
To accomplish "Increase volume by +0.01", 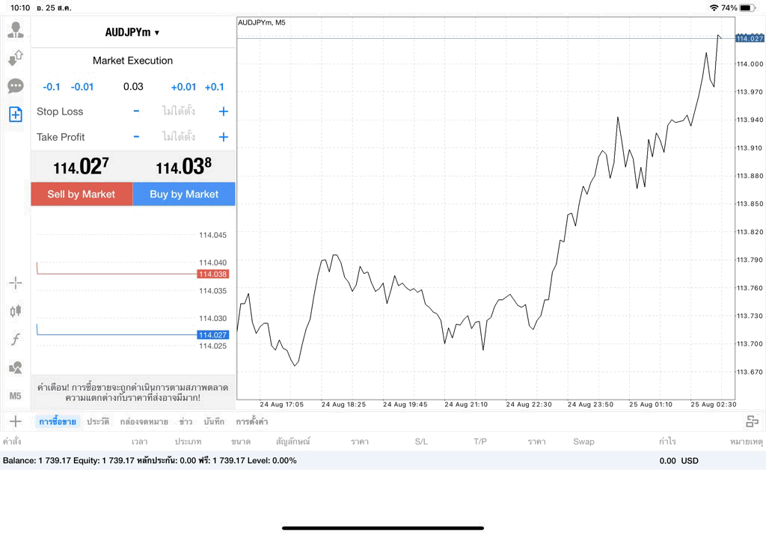I will (x=183, y=87).
